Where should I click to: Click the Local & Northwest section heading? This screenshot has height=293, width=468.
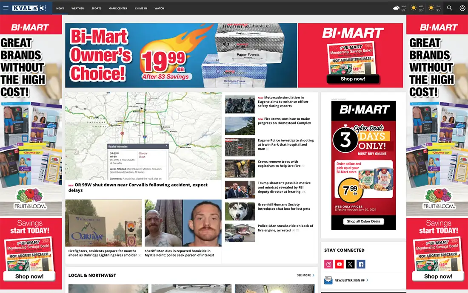(92, 276)
